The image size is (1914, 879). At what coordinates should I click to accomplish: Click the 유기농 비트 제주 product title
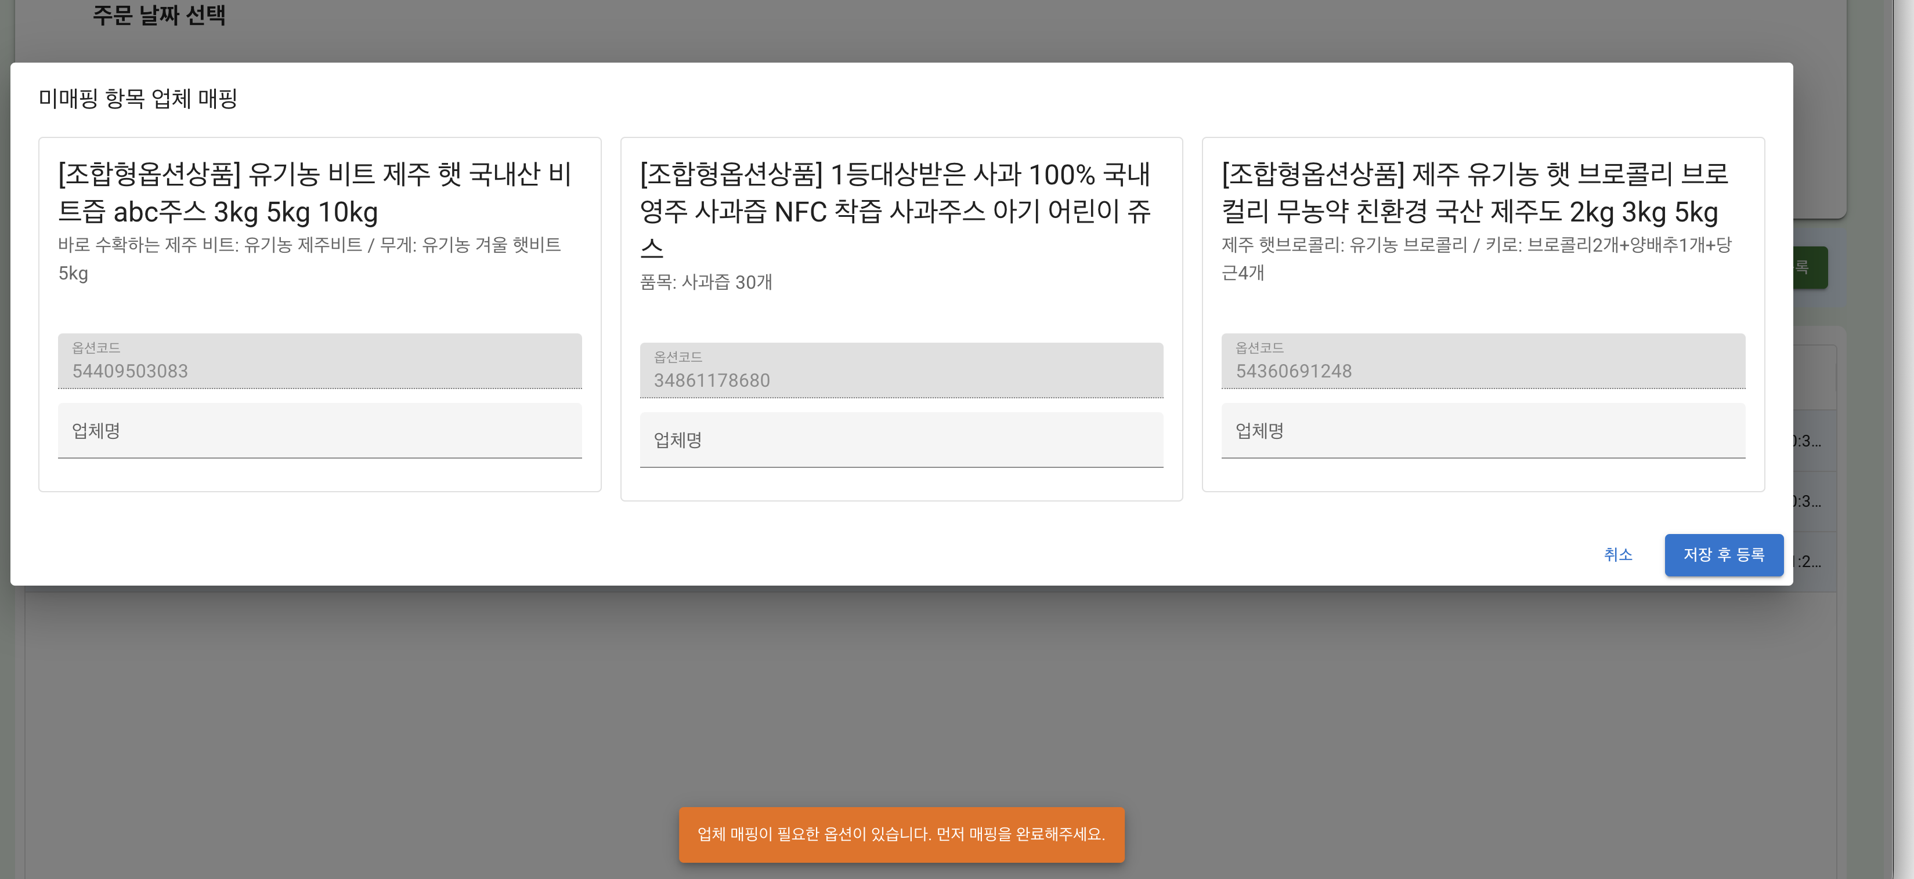pyautogui.click(x=315, y=193)
